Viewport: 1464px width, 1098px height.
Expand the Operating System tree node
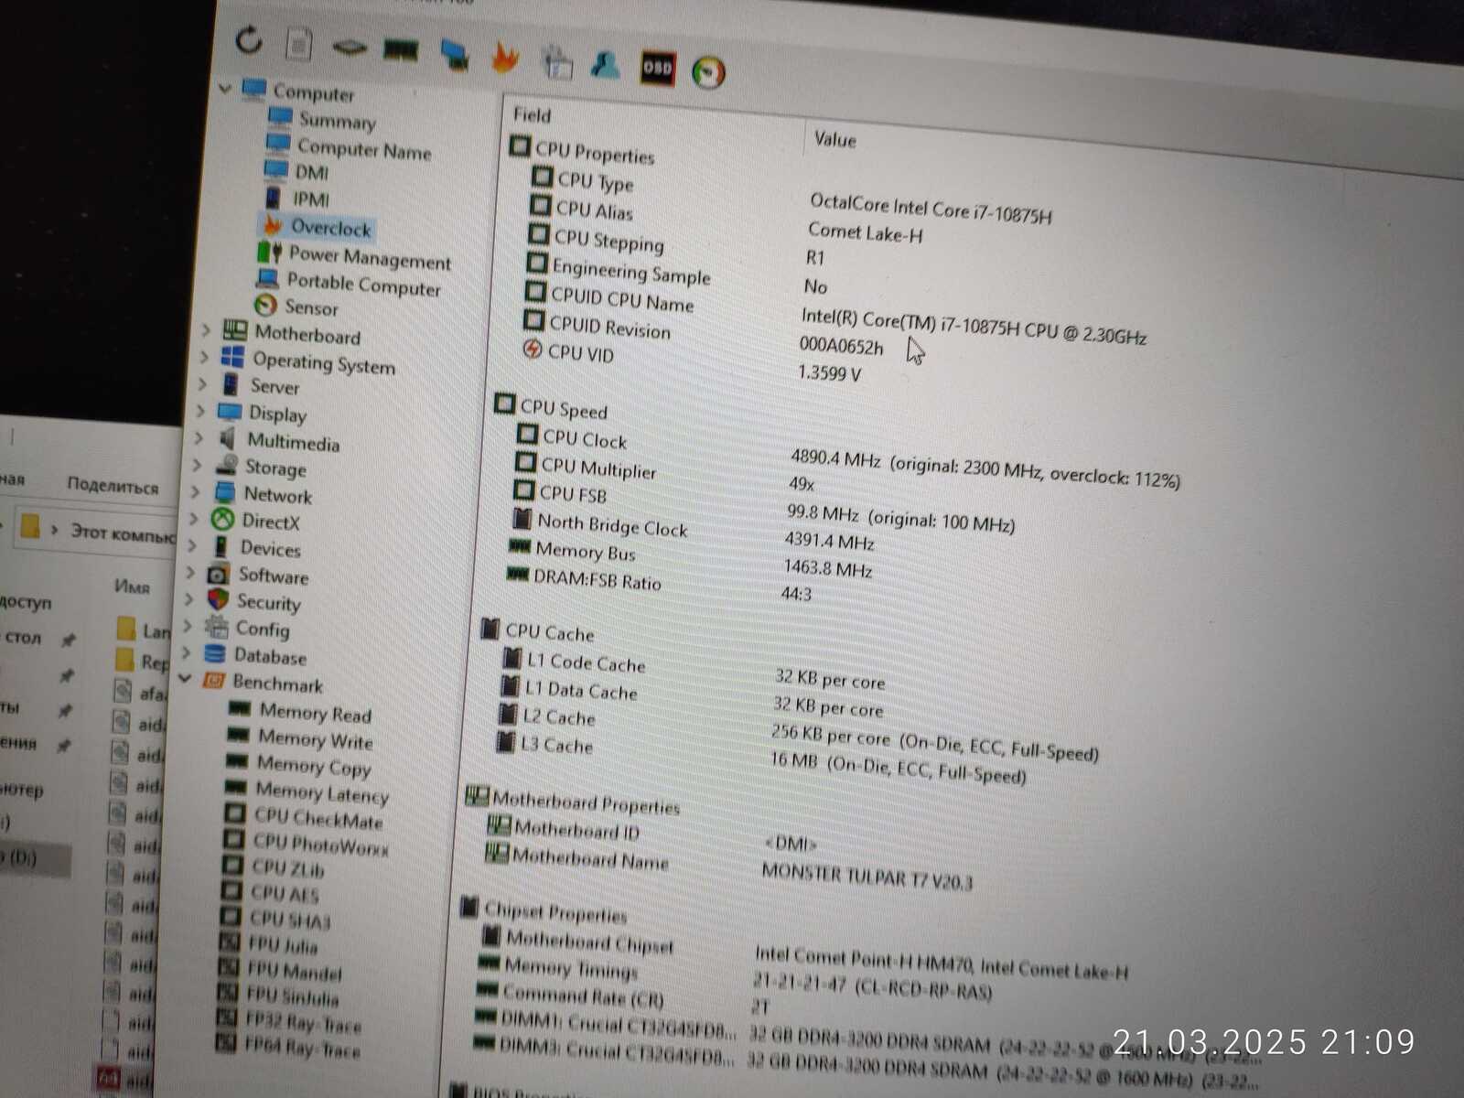point(204,356)
